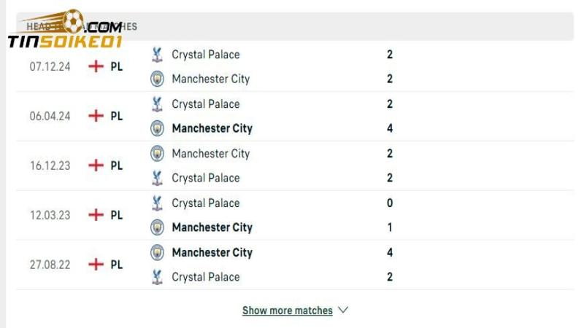Click England flag icon for 16.12.23 match
The width and height of the screenshot is (584, 328).
[x=96, y=165]
